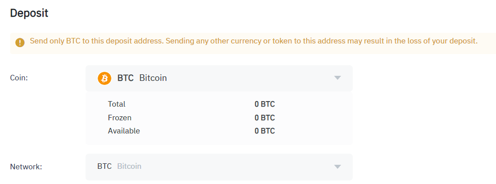Select the Frozen 0 BTC value
Screen dimensions: 496x184
pyautogui.click(x=265, y=118)
